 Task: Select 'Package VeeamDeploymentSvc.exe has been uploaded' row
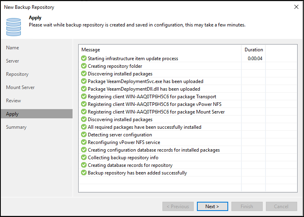coord(146,81)
